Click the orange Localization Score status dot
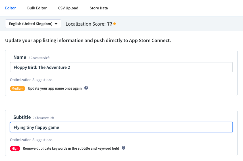This screenshot has width=243, height=161. pos(115,24)
